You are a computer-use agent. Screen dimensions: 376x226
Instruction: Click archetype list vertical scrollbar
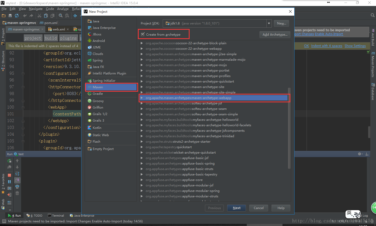289,128
